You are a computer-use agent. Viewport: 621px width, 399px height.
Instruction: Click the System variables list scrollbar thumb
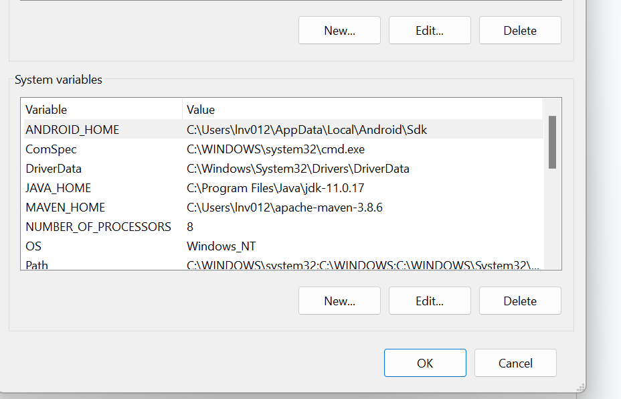coord(552,142)
